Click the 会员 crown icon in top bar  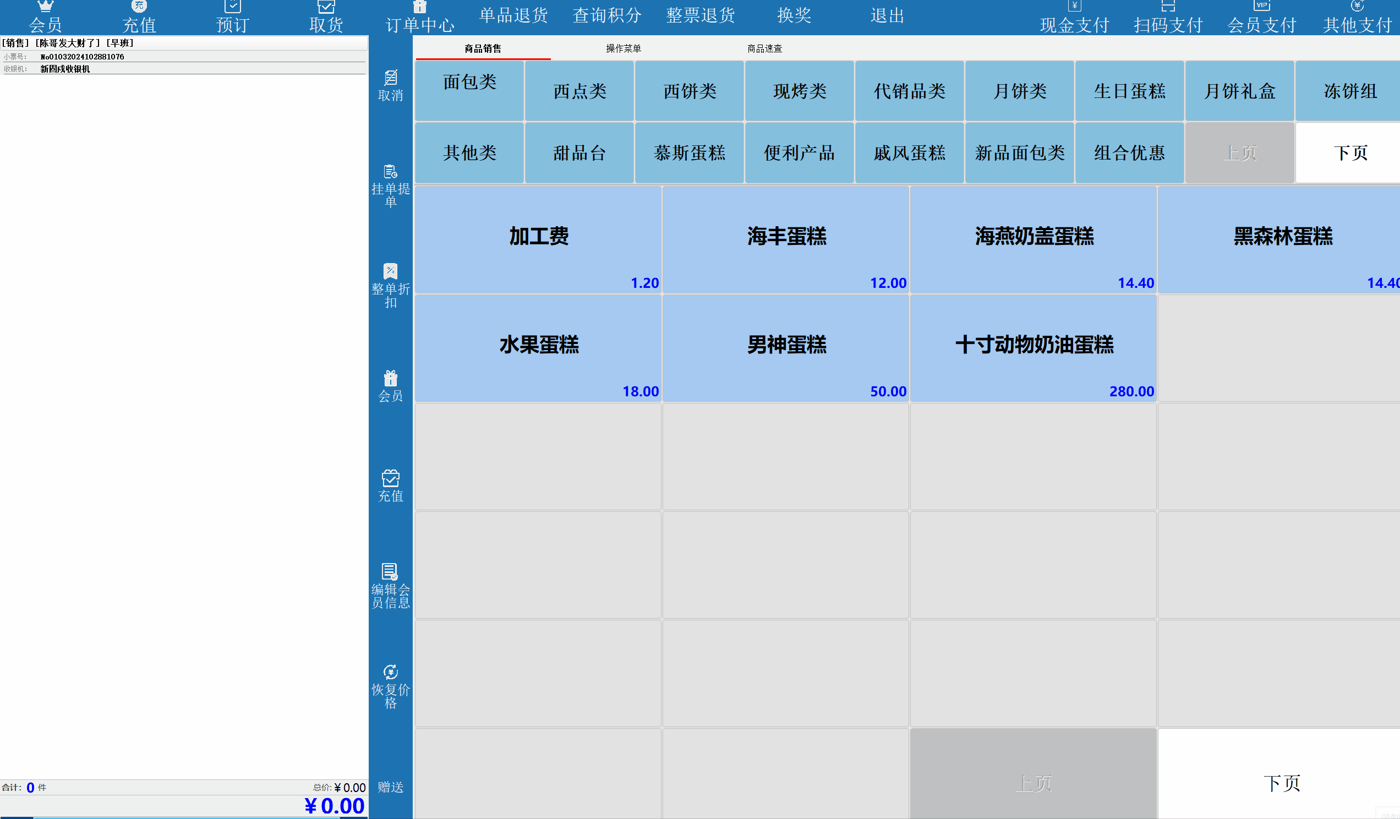tap(45, 7)
